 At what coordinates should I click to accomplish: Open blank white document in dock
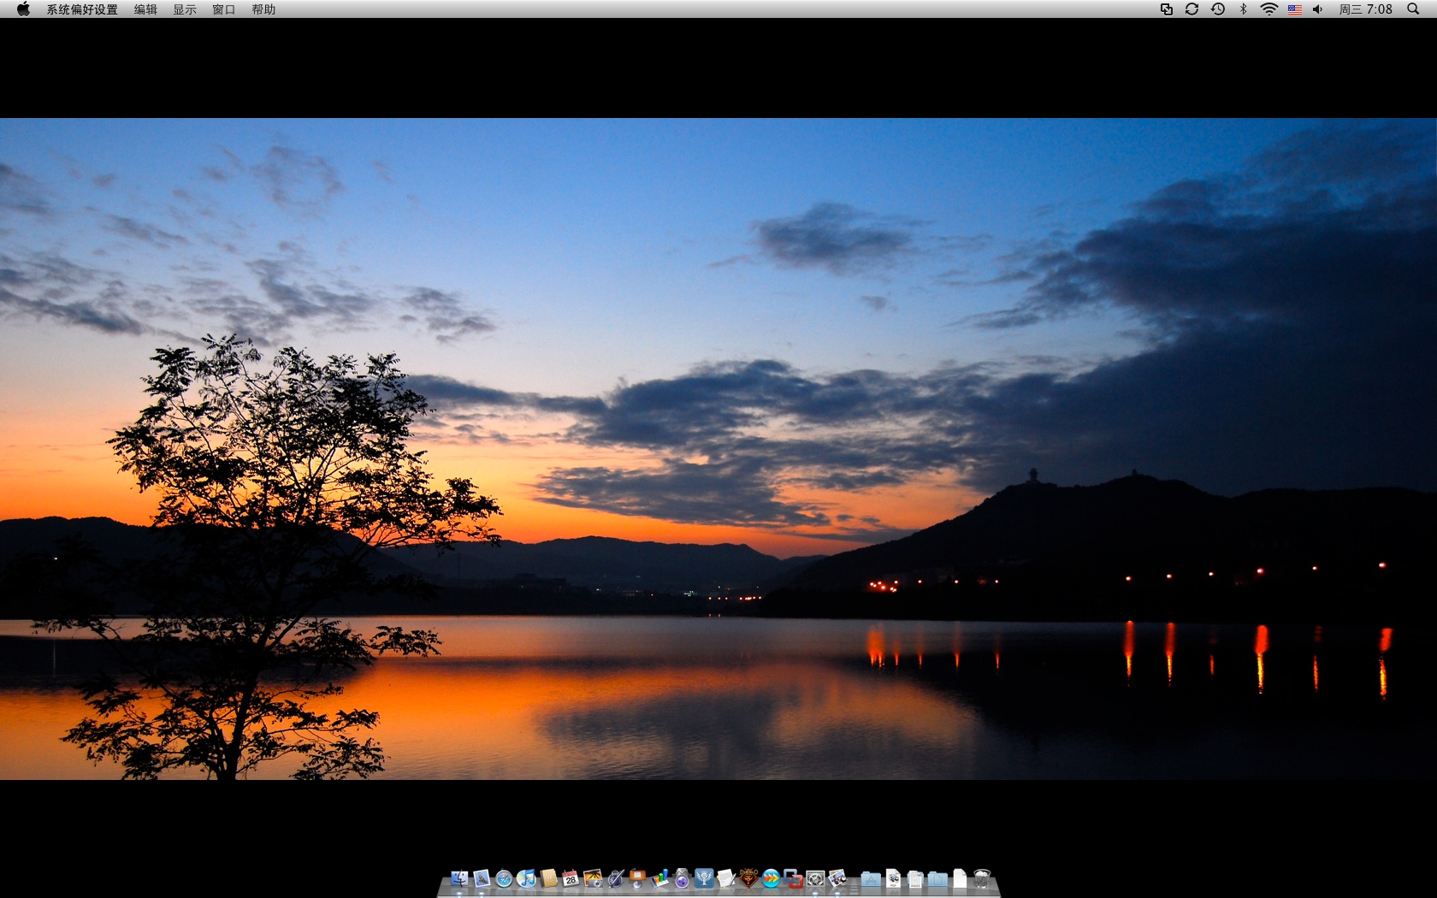tap(960, 878)
